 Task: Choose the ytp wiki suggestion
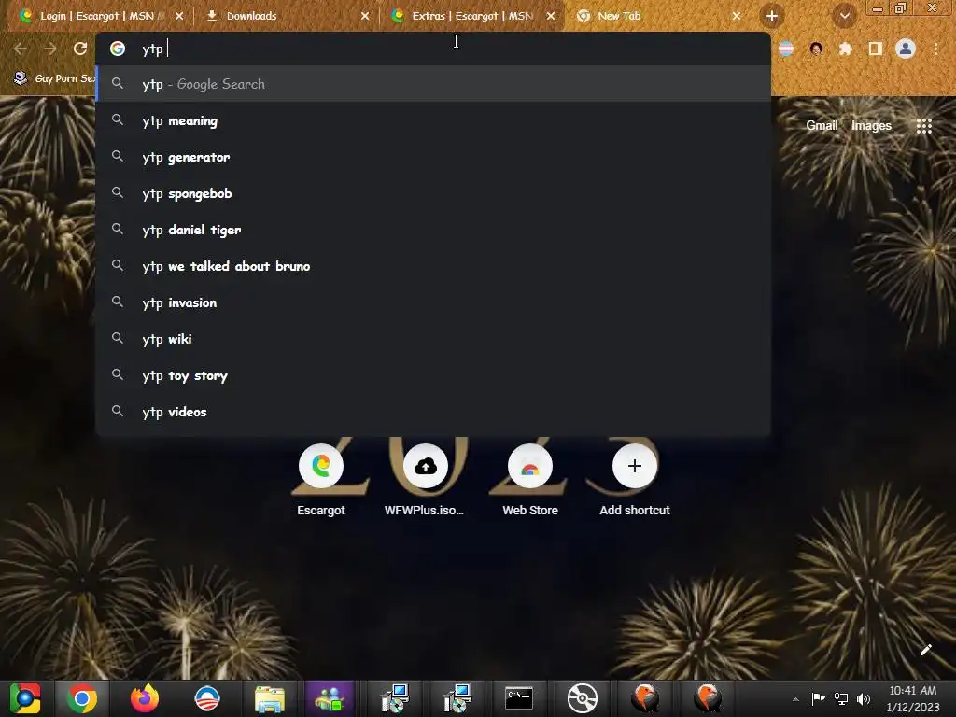point(433,338)
